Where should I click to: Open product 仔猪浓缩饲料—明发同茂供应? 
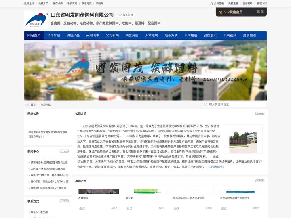coord(189,198)
